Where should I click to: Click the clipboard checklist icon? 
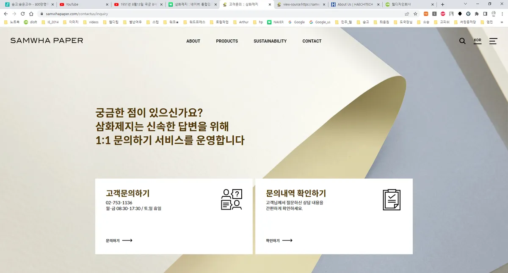[392, 199]
